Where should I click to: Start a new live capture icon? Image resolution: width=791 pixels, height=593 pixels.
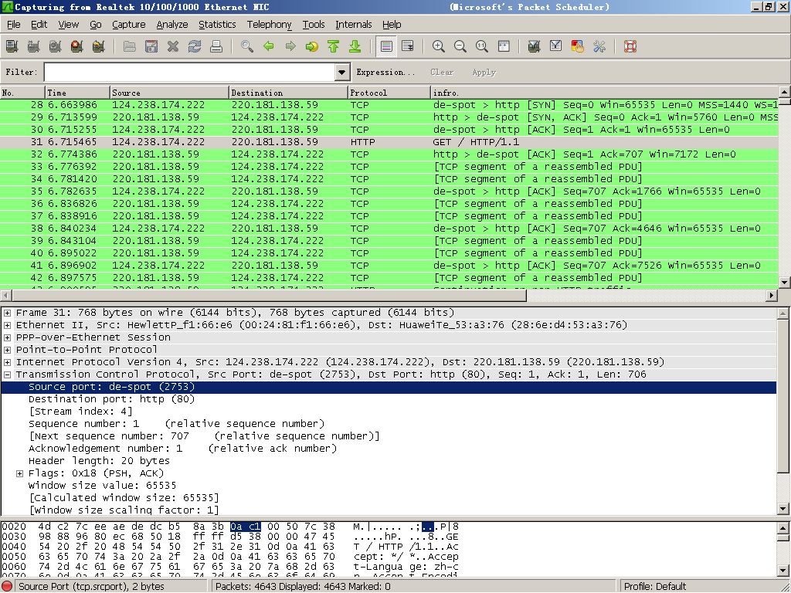click(56, 46)
